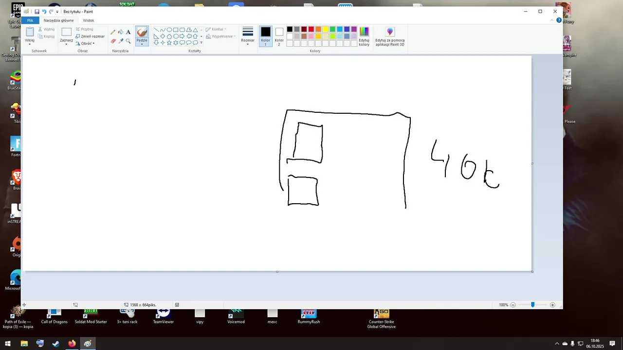The image size is (623, 350).
Task: Select the Text tool
Action: [x=128, y=32]
